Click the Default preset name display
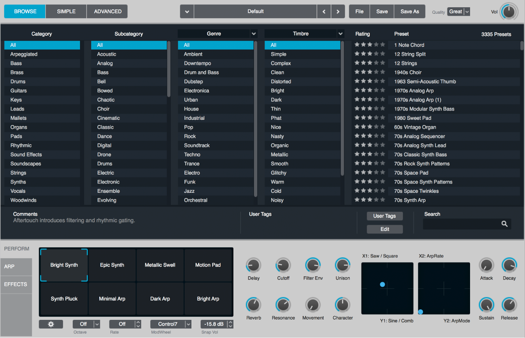 point(255,12)
